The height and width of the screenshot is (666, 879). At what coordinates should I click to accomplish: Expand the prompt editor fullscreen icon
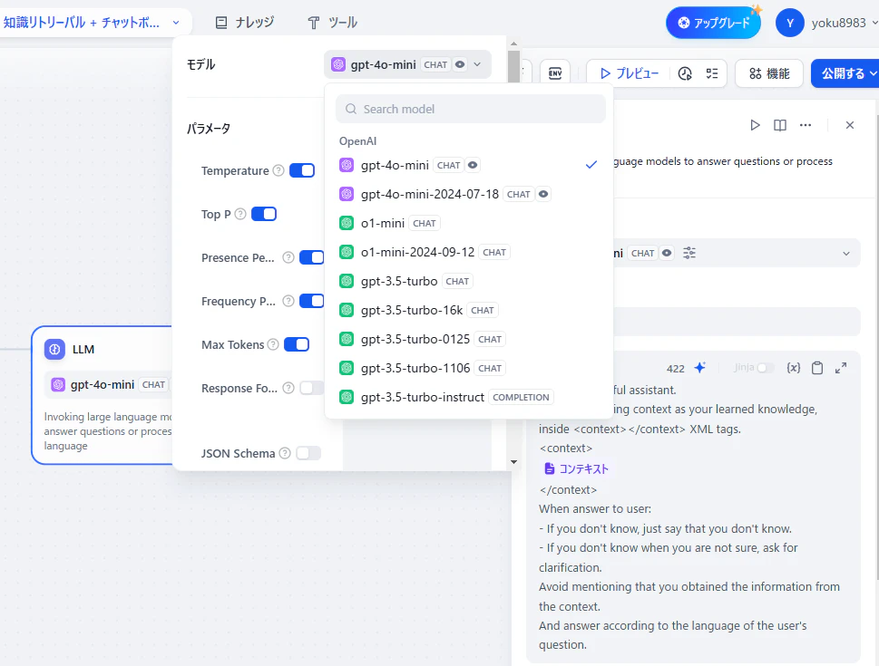click(841, 368)
